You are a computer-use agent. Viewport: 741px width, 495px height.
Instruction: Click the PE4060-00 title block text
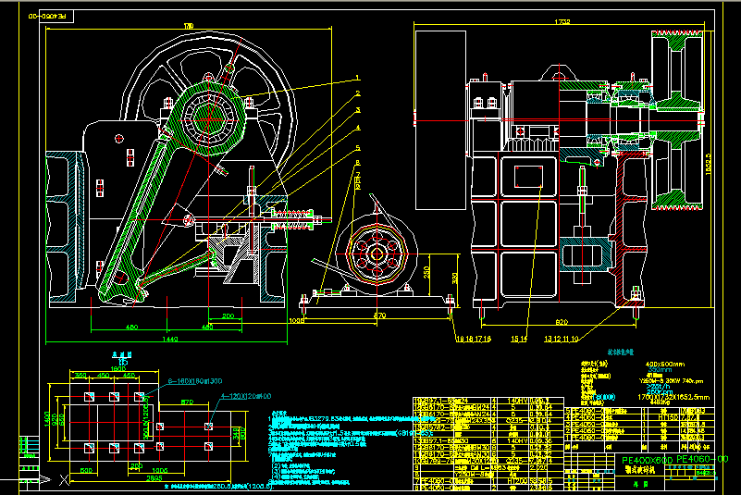pyautogui.click(x=702, y=459)
